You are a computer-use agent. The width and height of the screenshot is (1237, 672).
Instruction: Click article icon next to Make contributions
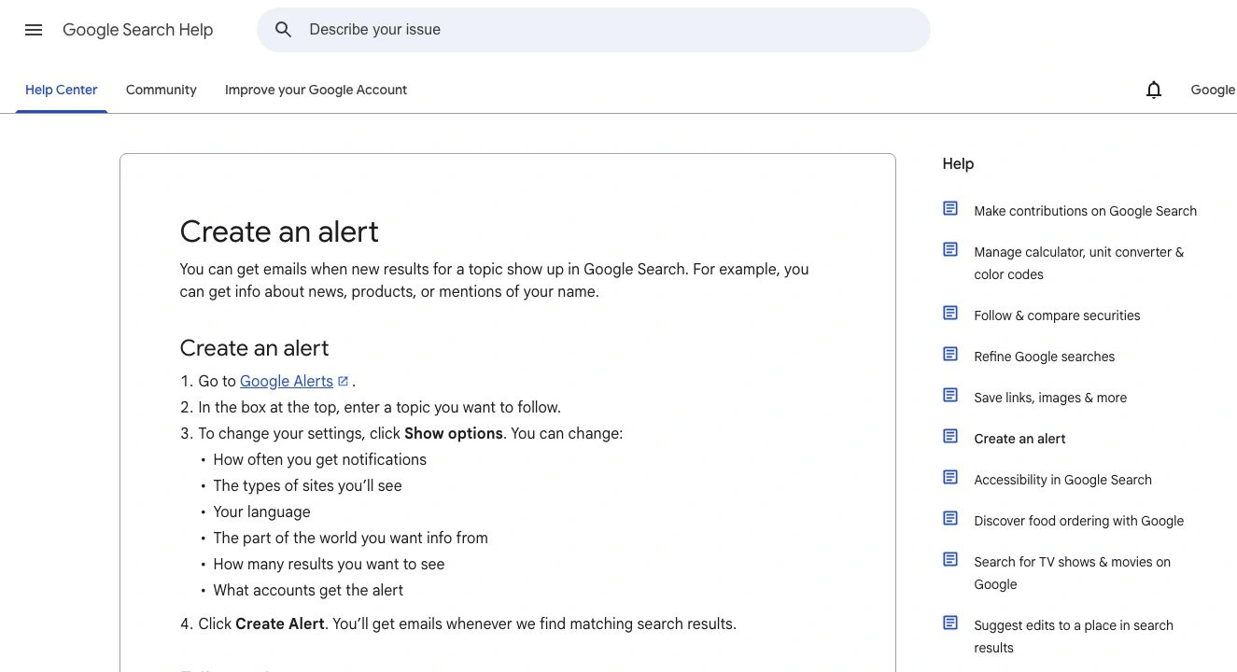tap(950, 209)
